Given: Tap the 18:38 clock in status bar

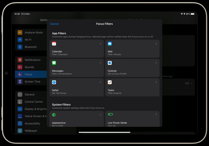Looking at the screenshot, I should (17, 14).
